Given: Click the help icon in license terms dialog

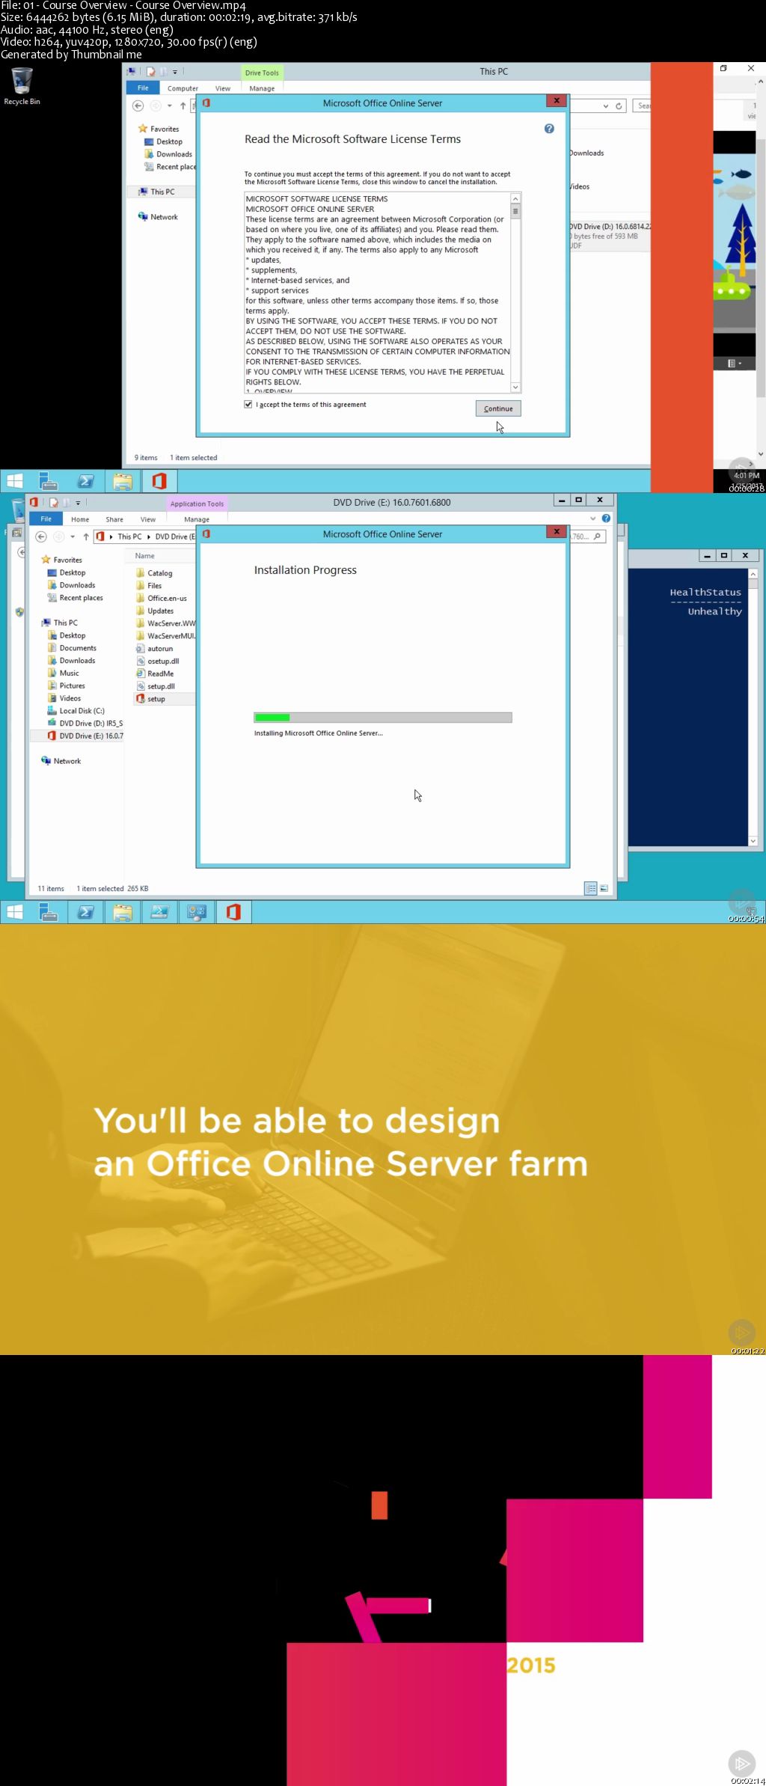Looking at the screenshot, I should [549, 129].
